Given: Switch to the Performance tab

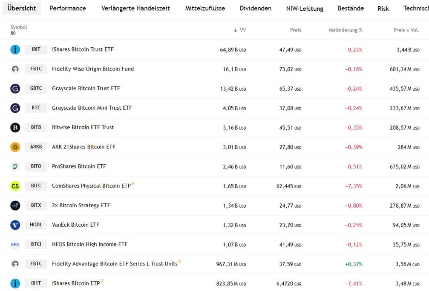Looking at the screenshot, I should [68, 9].
